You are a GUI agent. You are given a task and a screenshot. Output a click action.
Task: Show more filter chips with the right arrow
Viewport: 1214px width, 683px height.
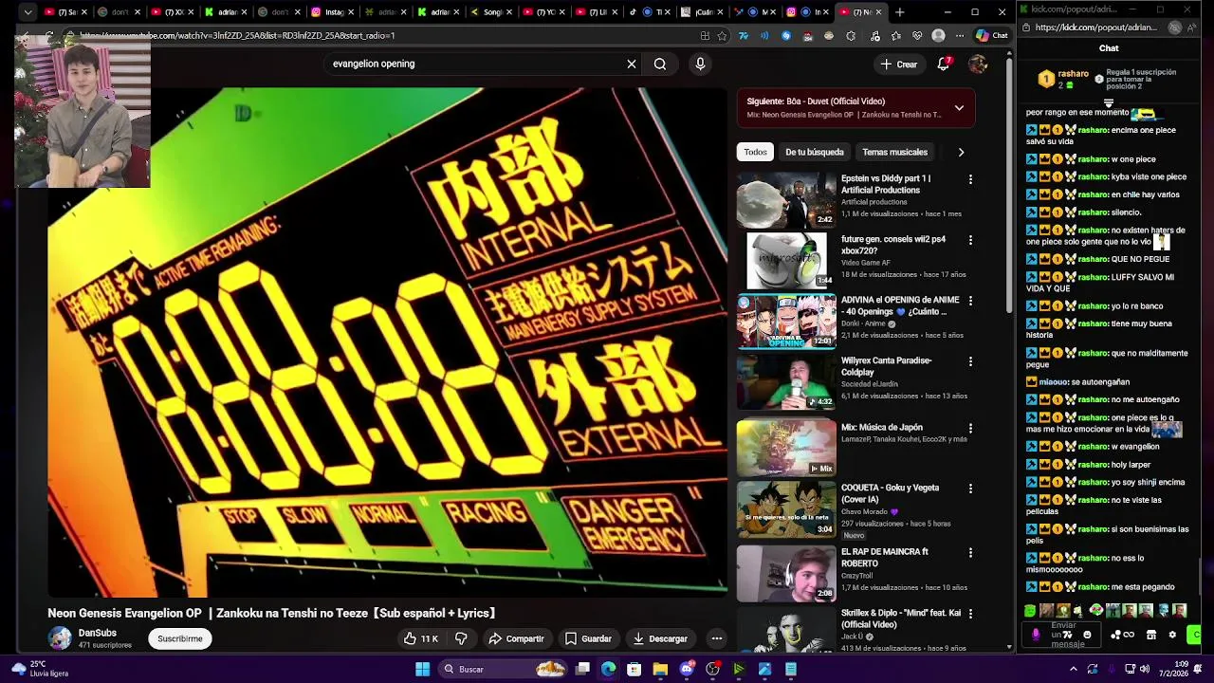(x=961, y=152)
